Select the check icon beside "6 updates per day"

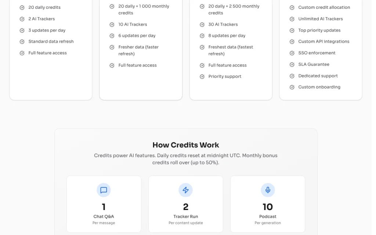[112, 36]
